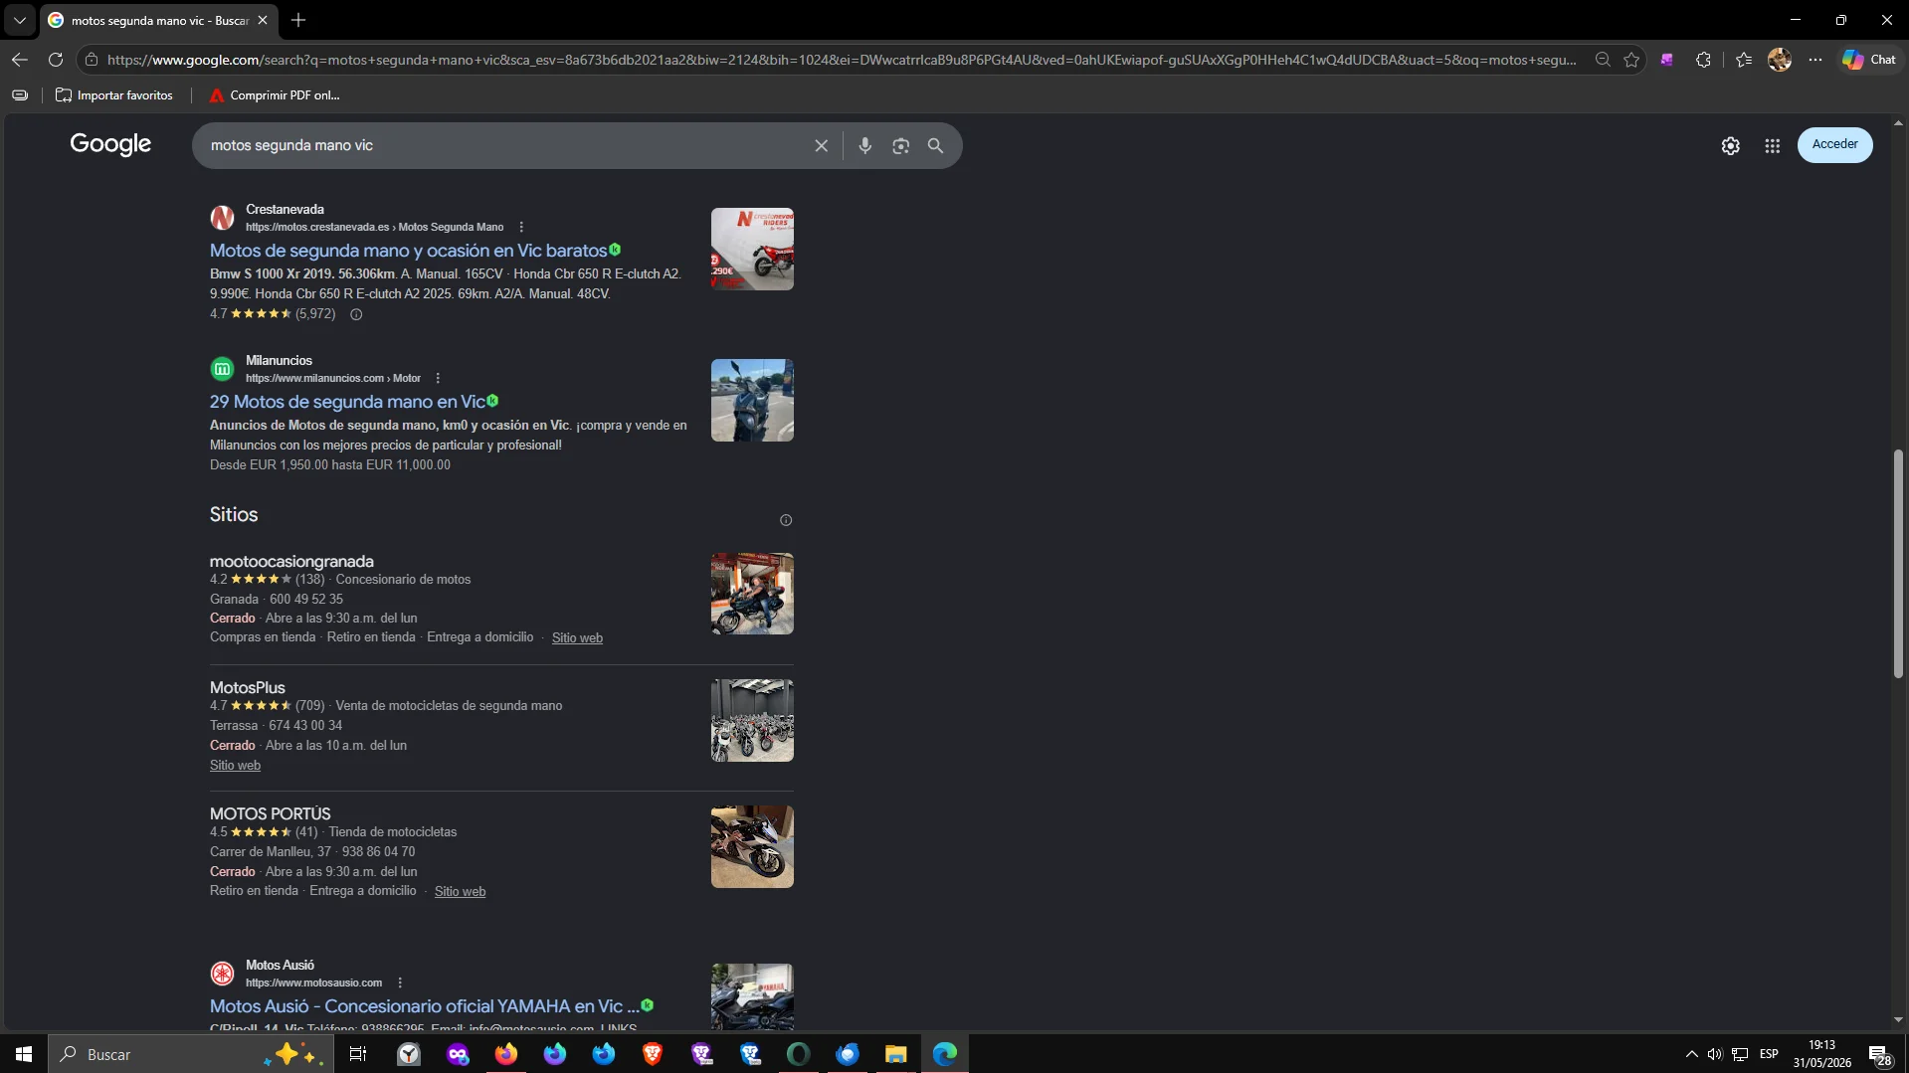Open the Google apps grid
This screenshot has width=1909, height=1073.
pos(1773,146)
